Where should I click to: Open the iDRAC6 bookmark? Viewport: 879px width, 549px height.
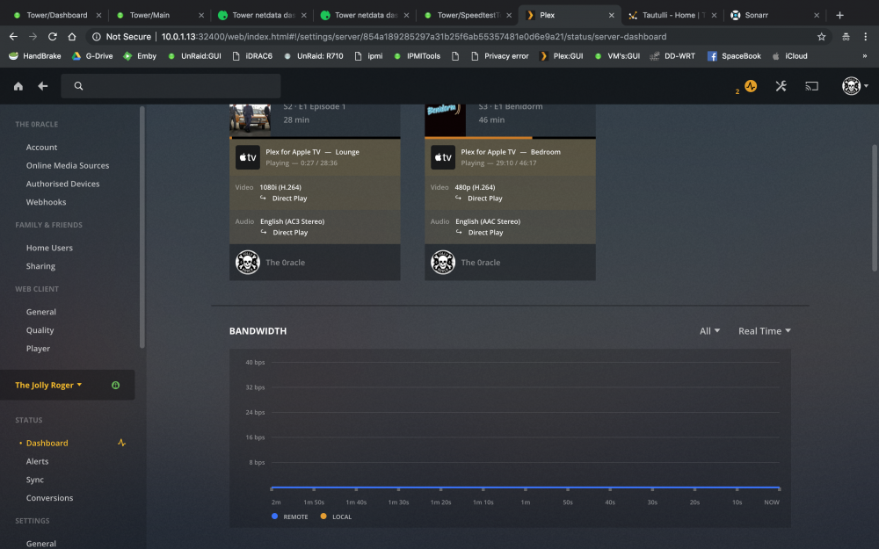pyautogui.click(x=252, y=56)
